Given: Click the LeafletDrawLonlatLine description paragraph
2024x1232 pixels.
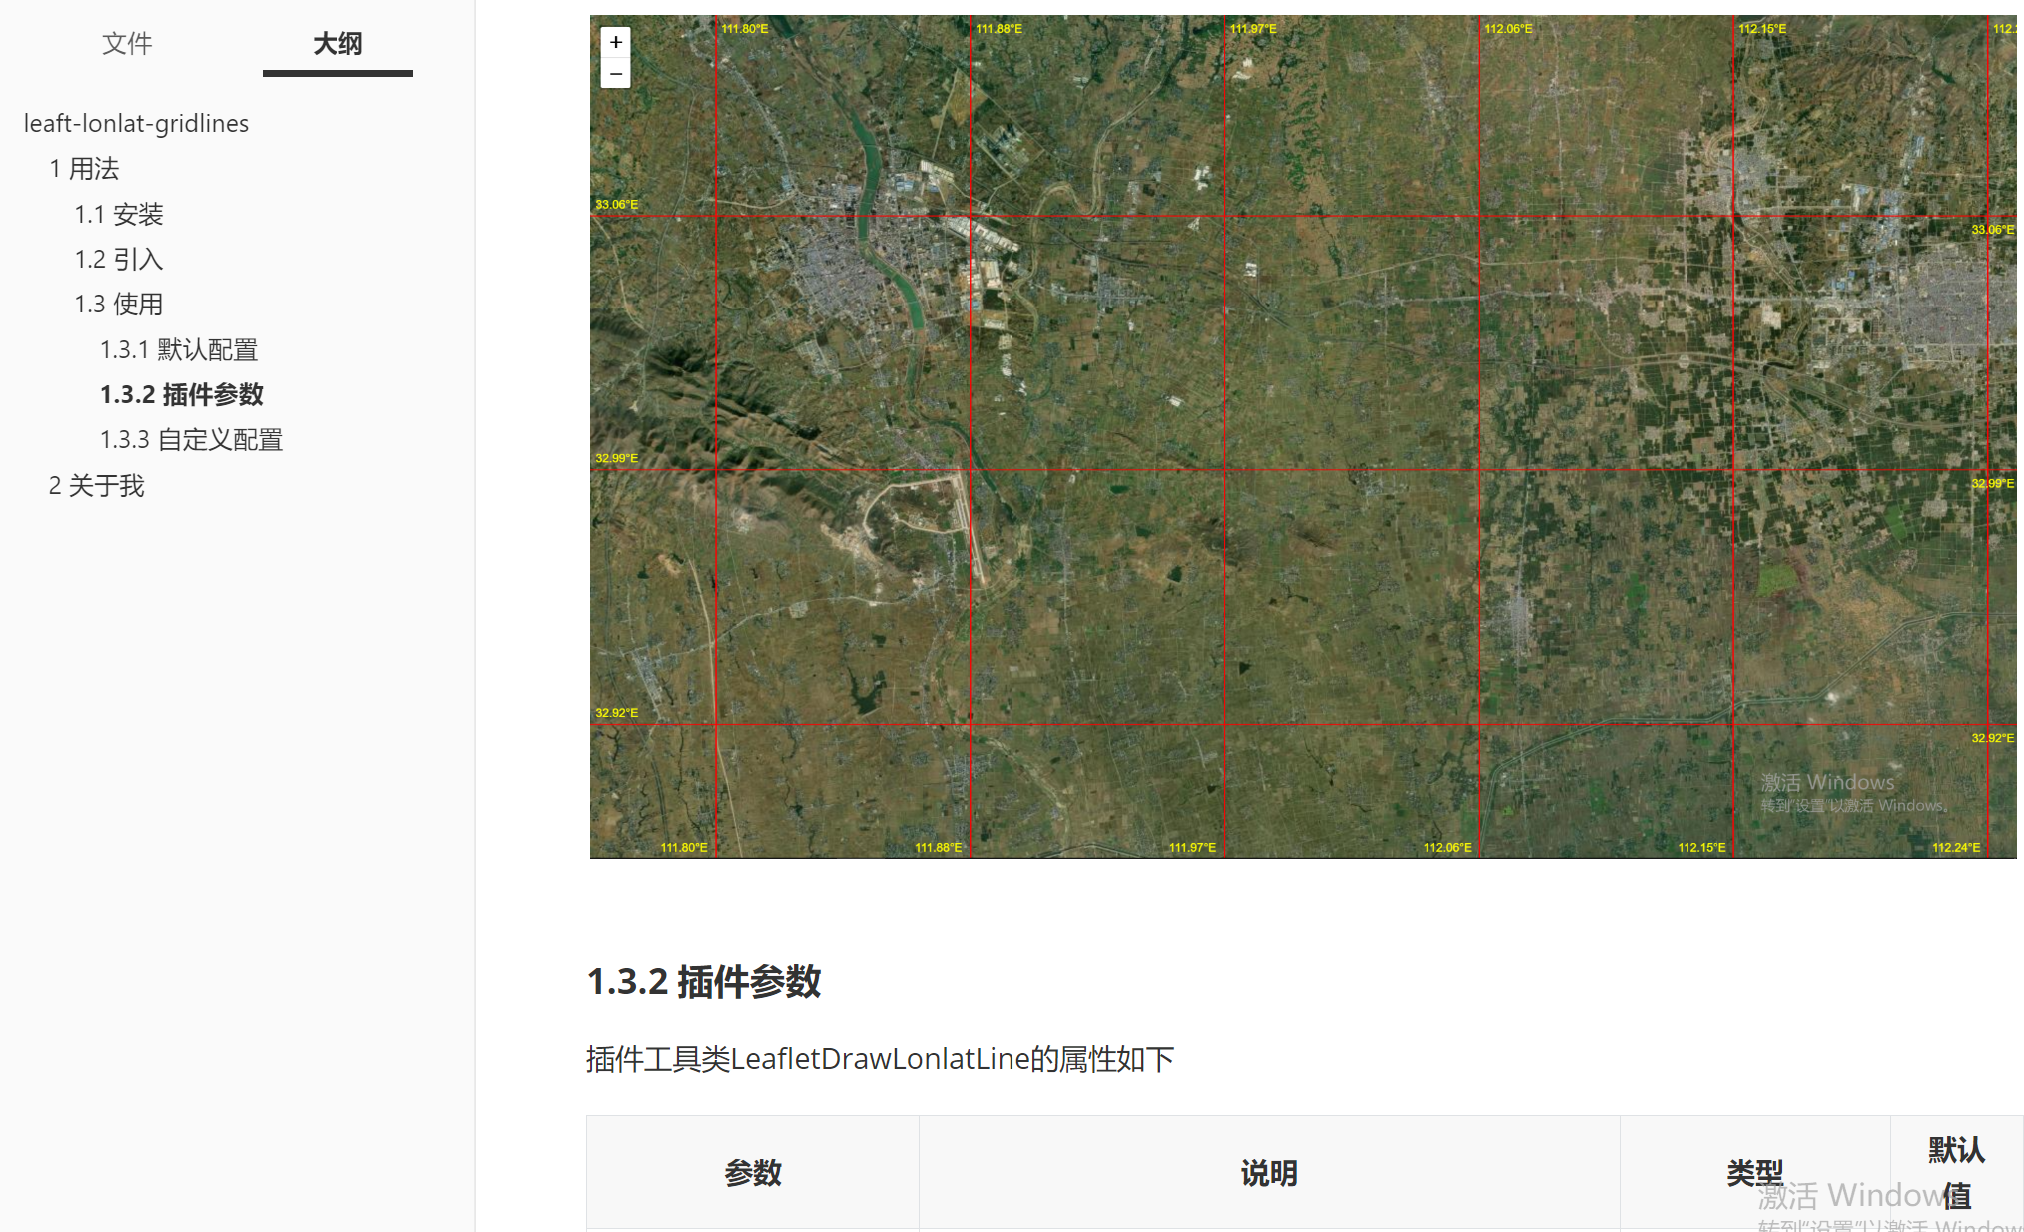Looking at the screenshot, I should tap(880, 1059).
